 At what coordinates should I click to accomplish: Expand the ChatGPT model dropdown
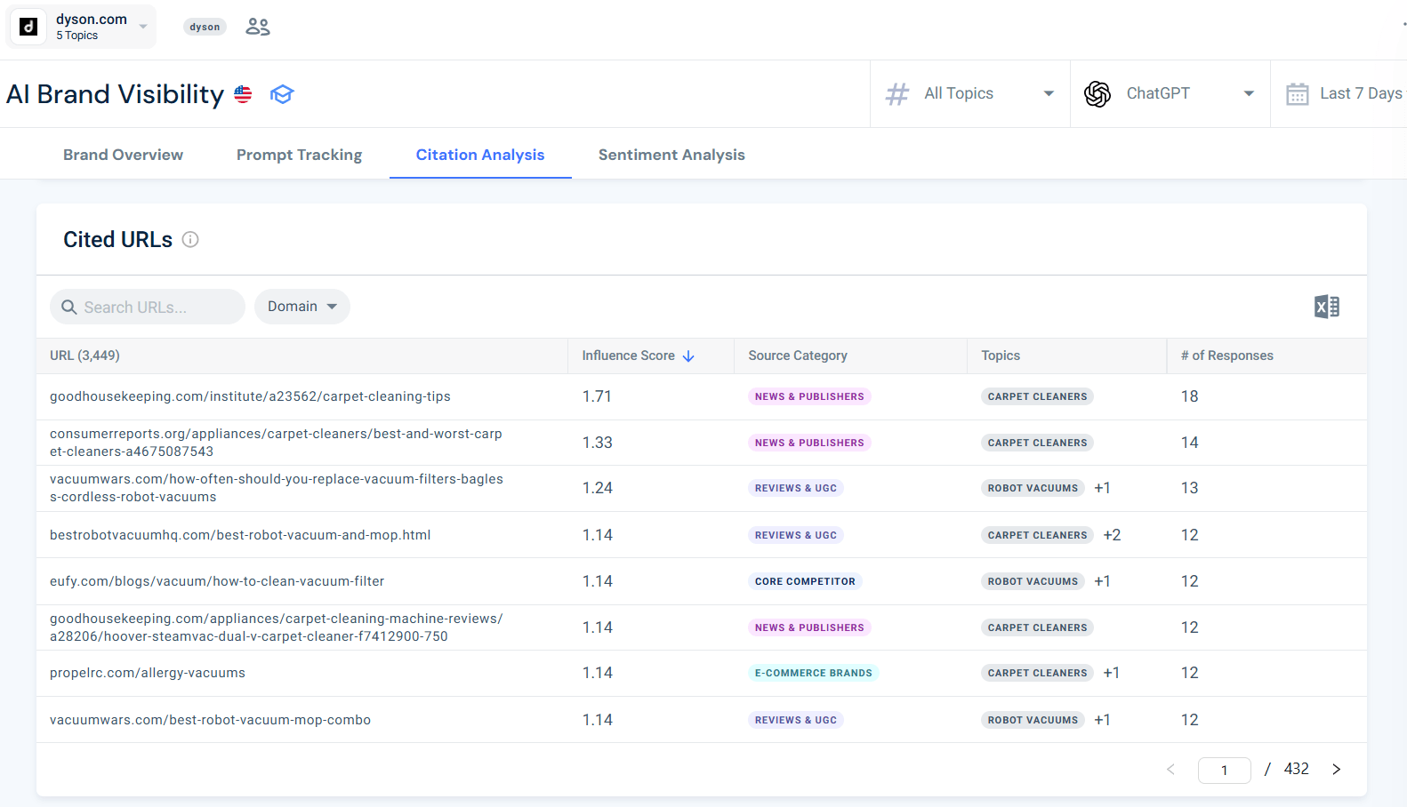(1170, 93)
